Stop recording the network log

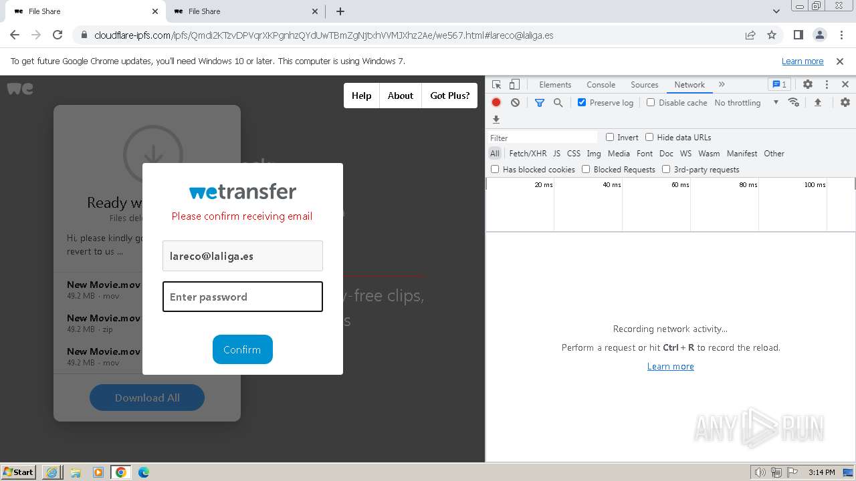[496, 102]
